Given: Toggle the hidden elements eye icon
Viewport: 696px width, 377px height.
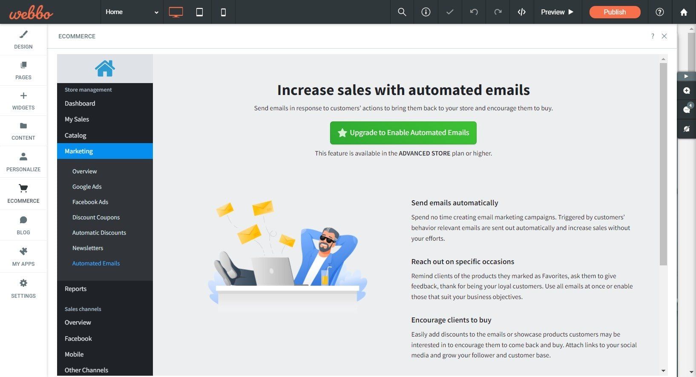Looking at the screenshot, I should 687,129.
